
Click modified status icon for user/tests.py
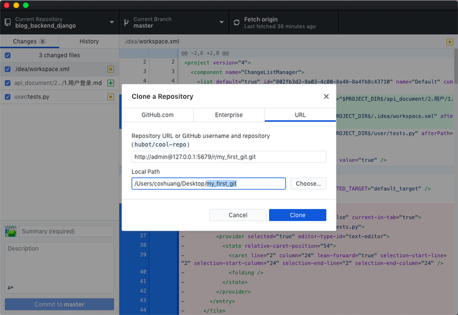(110, 97)
